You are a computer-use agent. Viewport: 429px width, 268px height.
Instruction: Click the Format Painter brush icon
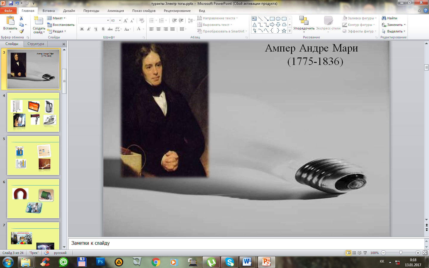tap(21, 31)
